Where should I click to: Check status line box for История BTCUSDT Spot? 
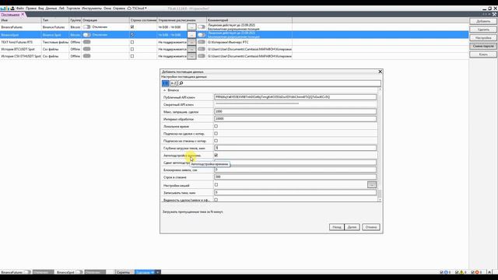pyautogui.click(x=132, y=49)
